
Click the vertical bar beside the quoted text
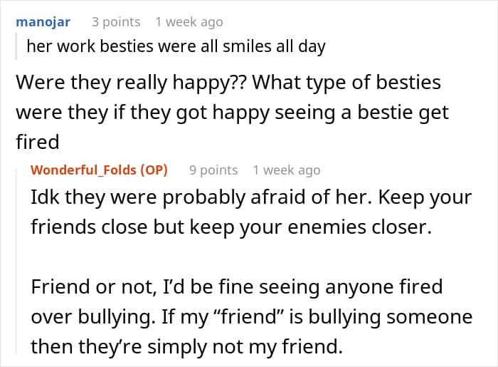[18, 47]
